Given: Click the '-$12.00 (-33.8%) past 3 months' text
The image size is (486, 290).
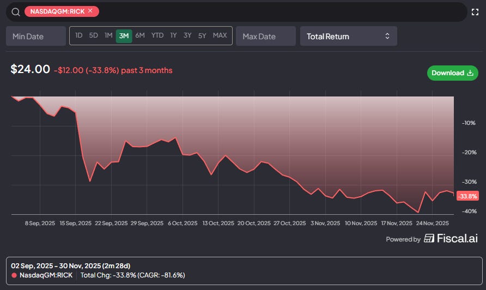Looking at the screenshot, I should point(113,70).
